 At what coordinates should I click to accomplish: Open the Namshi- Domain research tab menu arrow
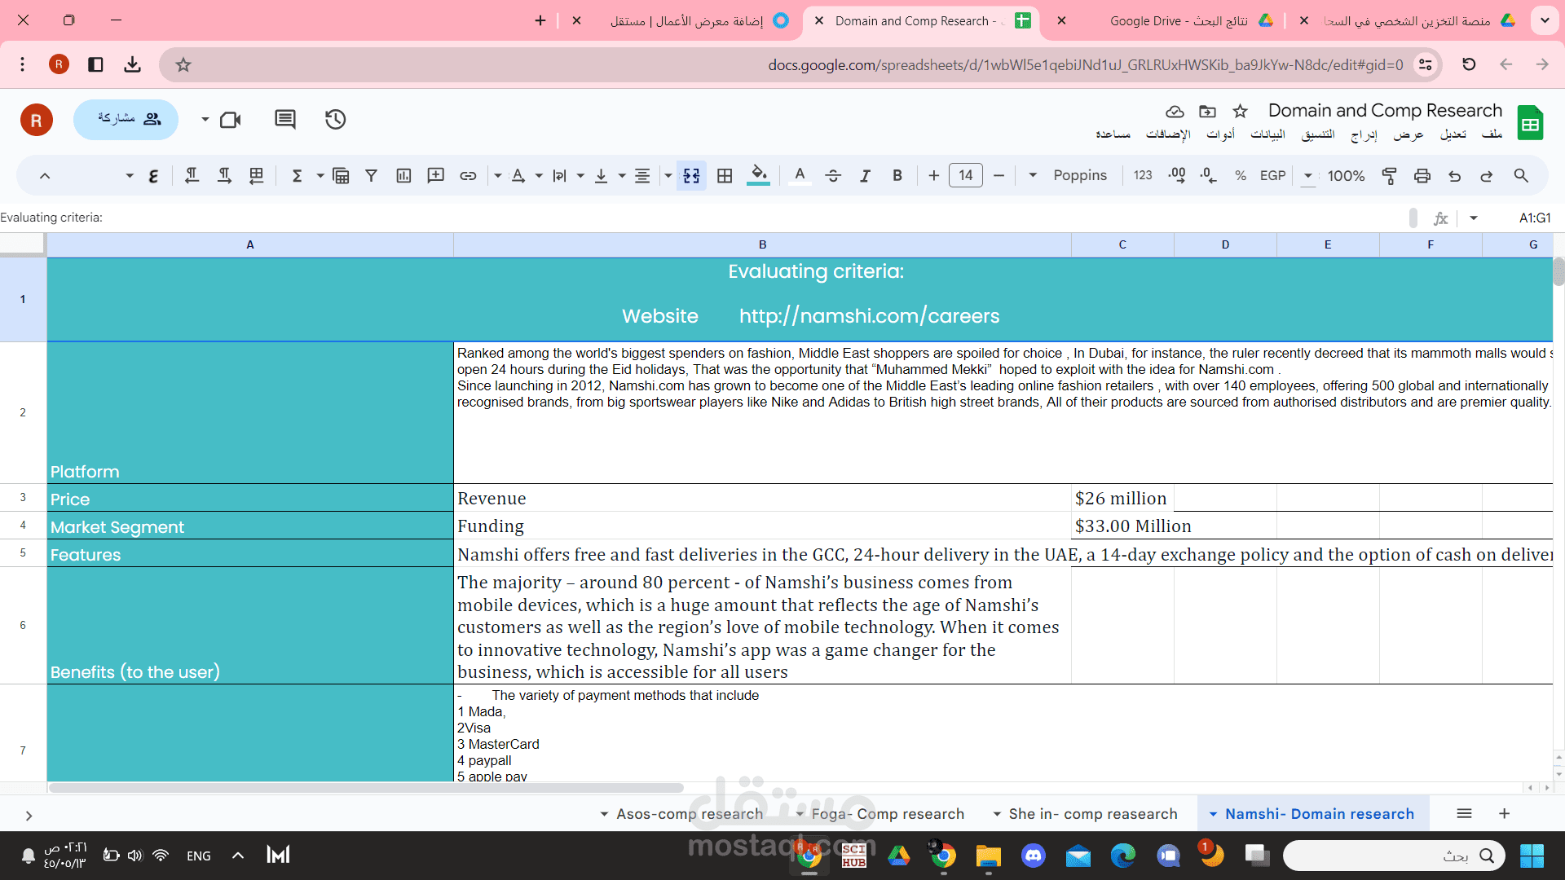pyautogui.click(x=1213, y=814)
